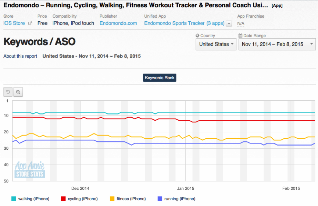Select the Keywords Rank tab
The image size is (318, 206).
(x=160, y=78)
